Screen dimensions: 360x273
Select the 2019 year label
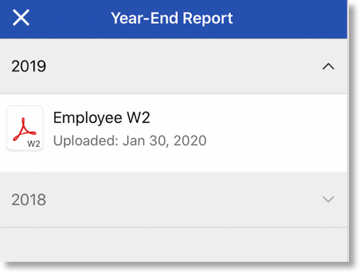pos(29,66)
